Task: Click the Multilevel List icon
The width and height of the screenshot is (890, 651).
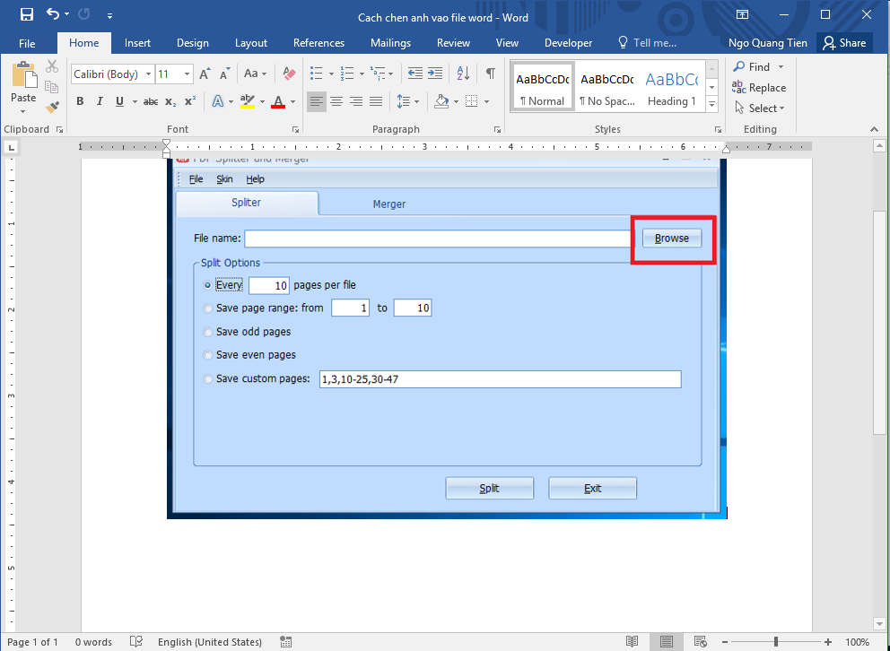Action: click(378, 74)
